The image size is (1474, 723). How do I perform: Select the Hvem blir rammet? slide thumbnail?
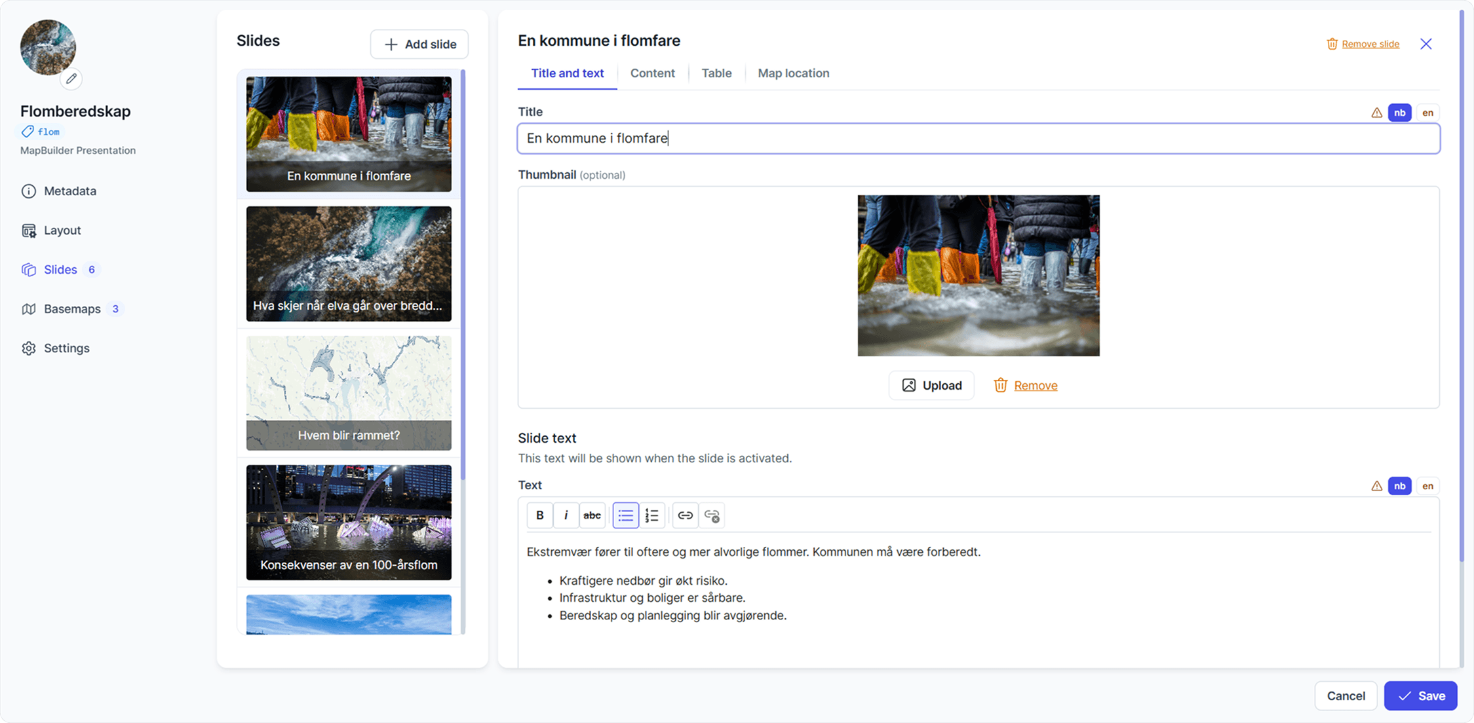(x=349, y=393)
